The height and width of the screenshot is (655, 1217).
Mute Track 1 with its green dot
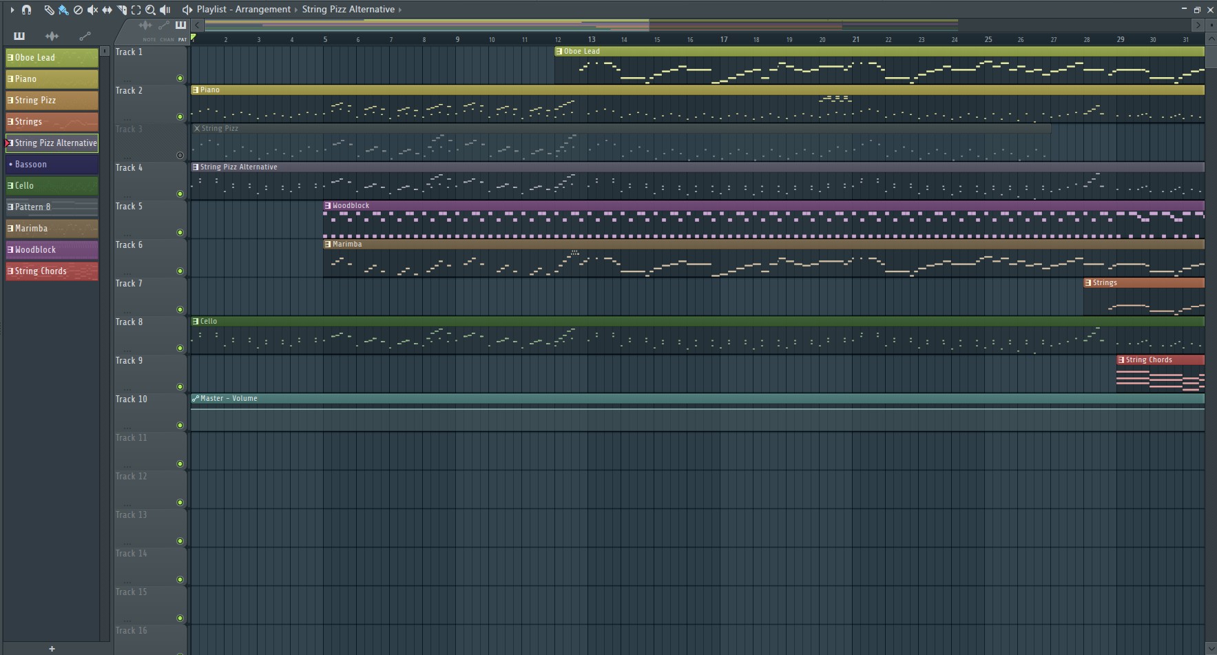point(180,79)
